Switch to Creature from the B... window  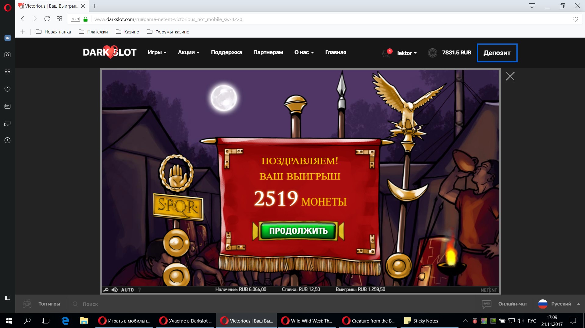click(368, 321)
